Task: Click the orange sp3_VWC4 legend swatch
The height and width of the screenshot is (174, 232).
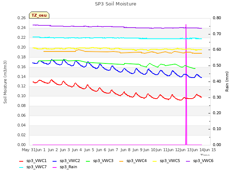Action: [121, 161]
